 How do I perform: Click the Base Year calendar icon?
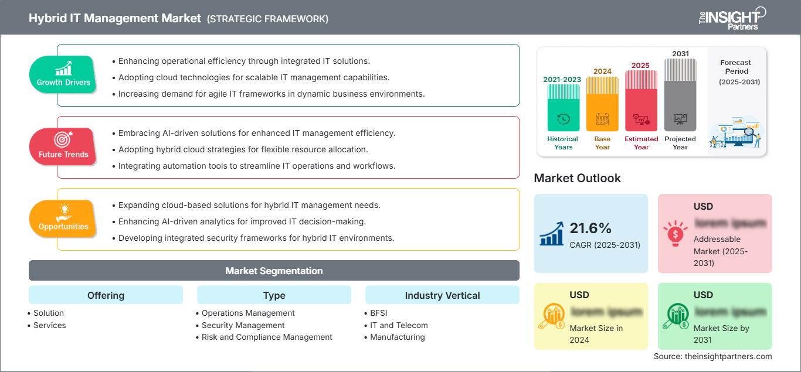point(602,120)
